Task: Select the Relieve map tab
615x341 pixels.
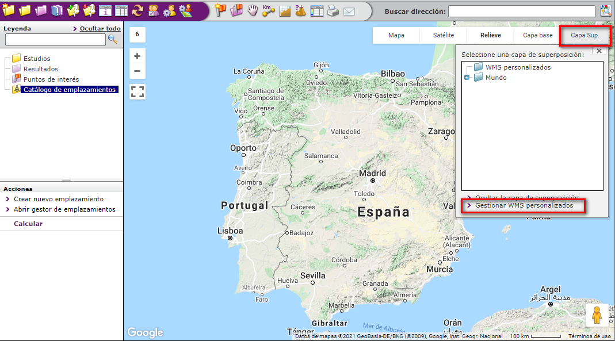Action: 490,35
